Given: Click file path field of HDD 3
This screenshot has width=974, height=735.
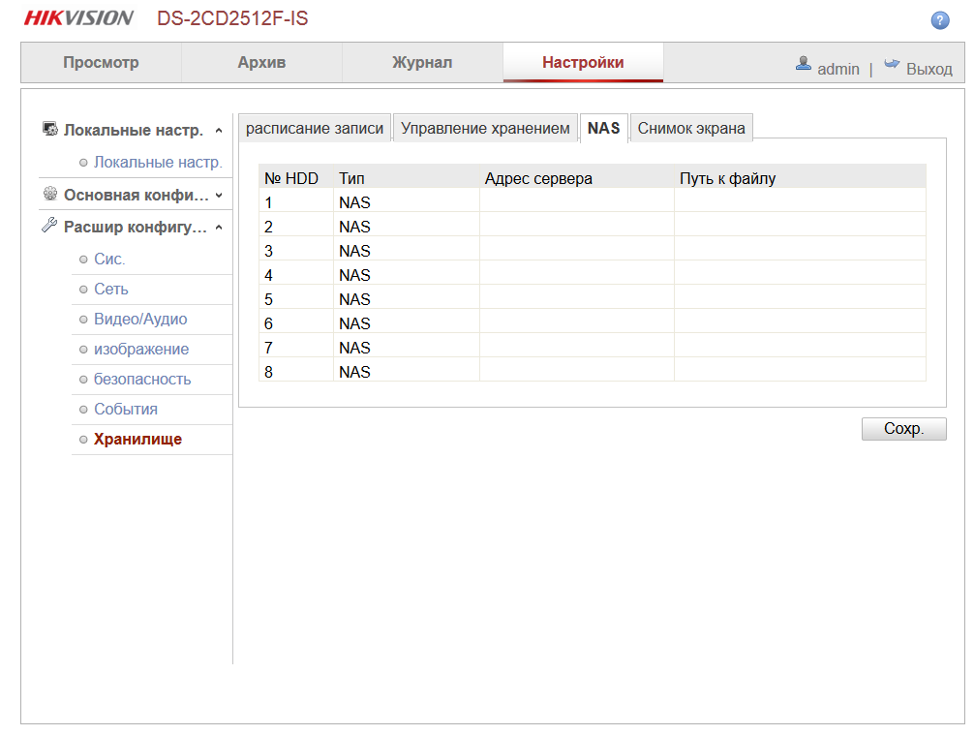Looking at the screenshot, I should coord(800,251).
